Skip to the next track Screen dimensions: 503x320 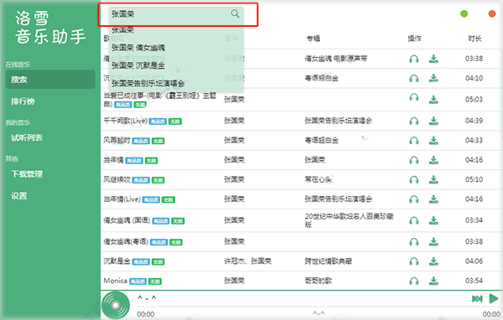coord(477,299)
